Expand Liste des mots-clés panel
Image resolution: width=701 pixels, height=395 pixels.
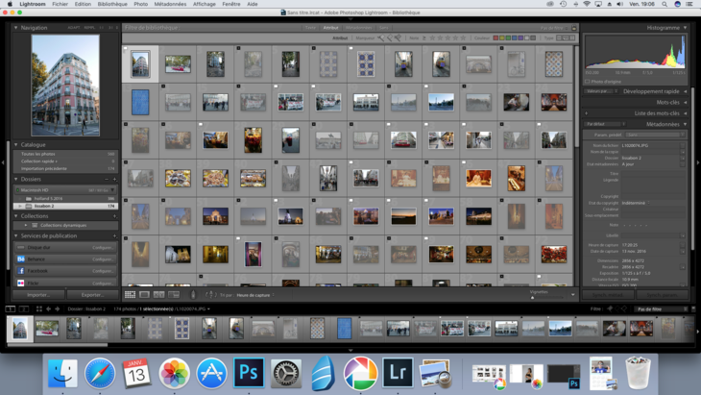click(685, 113)
